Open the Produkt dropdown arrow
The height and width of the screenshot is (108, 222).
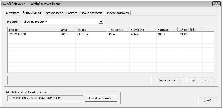click(x=101, y=22)
